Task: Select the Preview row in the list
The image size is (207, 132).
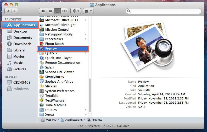Action: pos(63,49)
